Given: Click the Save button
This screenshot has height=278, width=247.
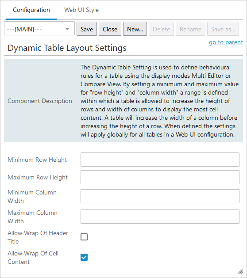Looking at the screenshot, I should (87, 29).
